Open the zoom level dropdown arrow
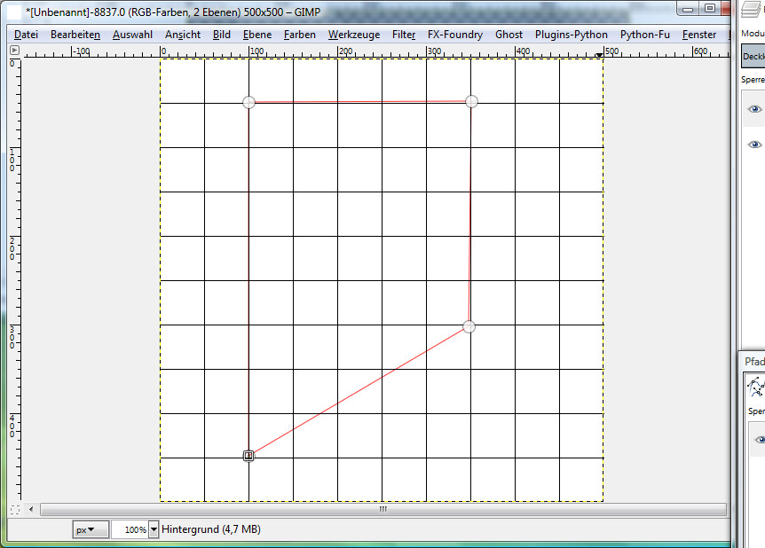765x548 pixels. 154,529
